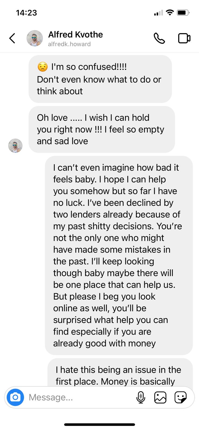The width and height of the screenshot is (199, 430).
Task: Open profile via Alfred Kvothe name
Action: point(75,34)
